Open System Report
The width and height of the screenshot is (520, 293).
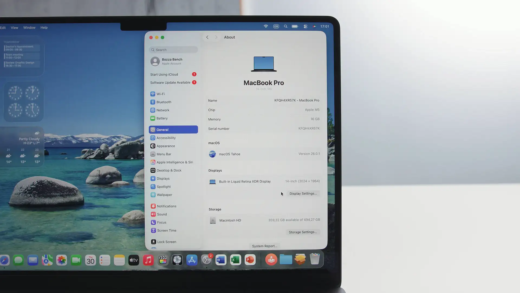(264, 246)
